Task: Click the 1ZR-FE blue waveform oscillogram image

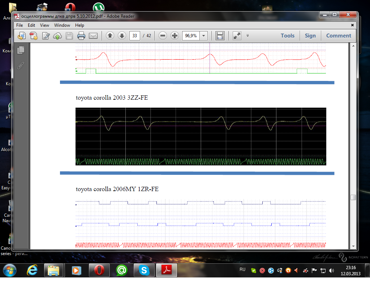Action: click(x=201, y=224)
